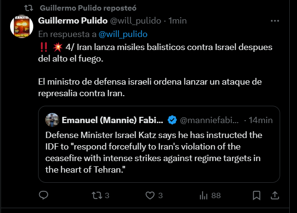Open the quoted tweet's 14min timestamp
297x213 pixels.
(x=261, y=120)
